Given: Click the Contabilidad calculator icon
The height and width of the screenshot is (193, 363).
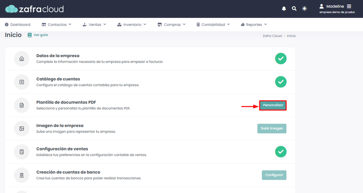Looking at the screenshot, I should (x=198, y=24).
